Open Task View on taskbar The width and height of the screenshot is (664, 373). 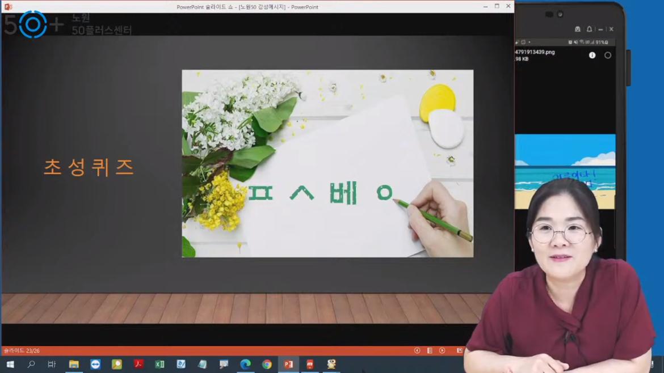pyautogui.click(x=52, y=364)
